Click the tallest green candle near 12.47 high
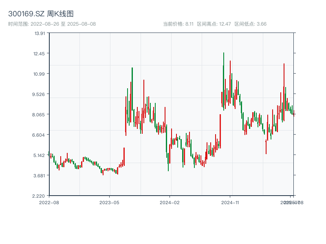This screenshot has width=326, height=244. pyautogui.click(x=224, y=81)
